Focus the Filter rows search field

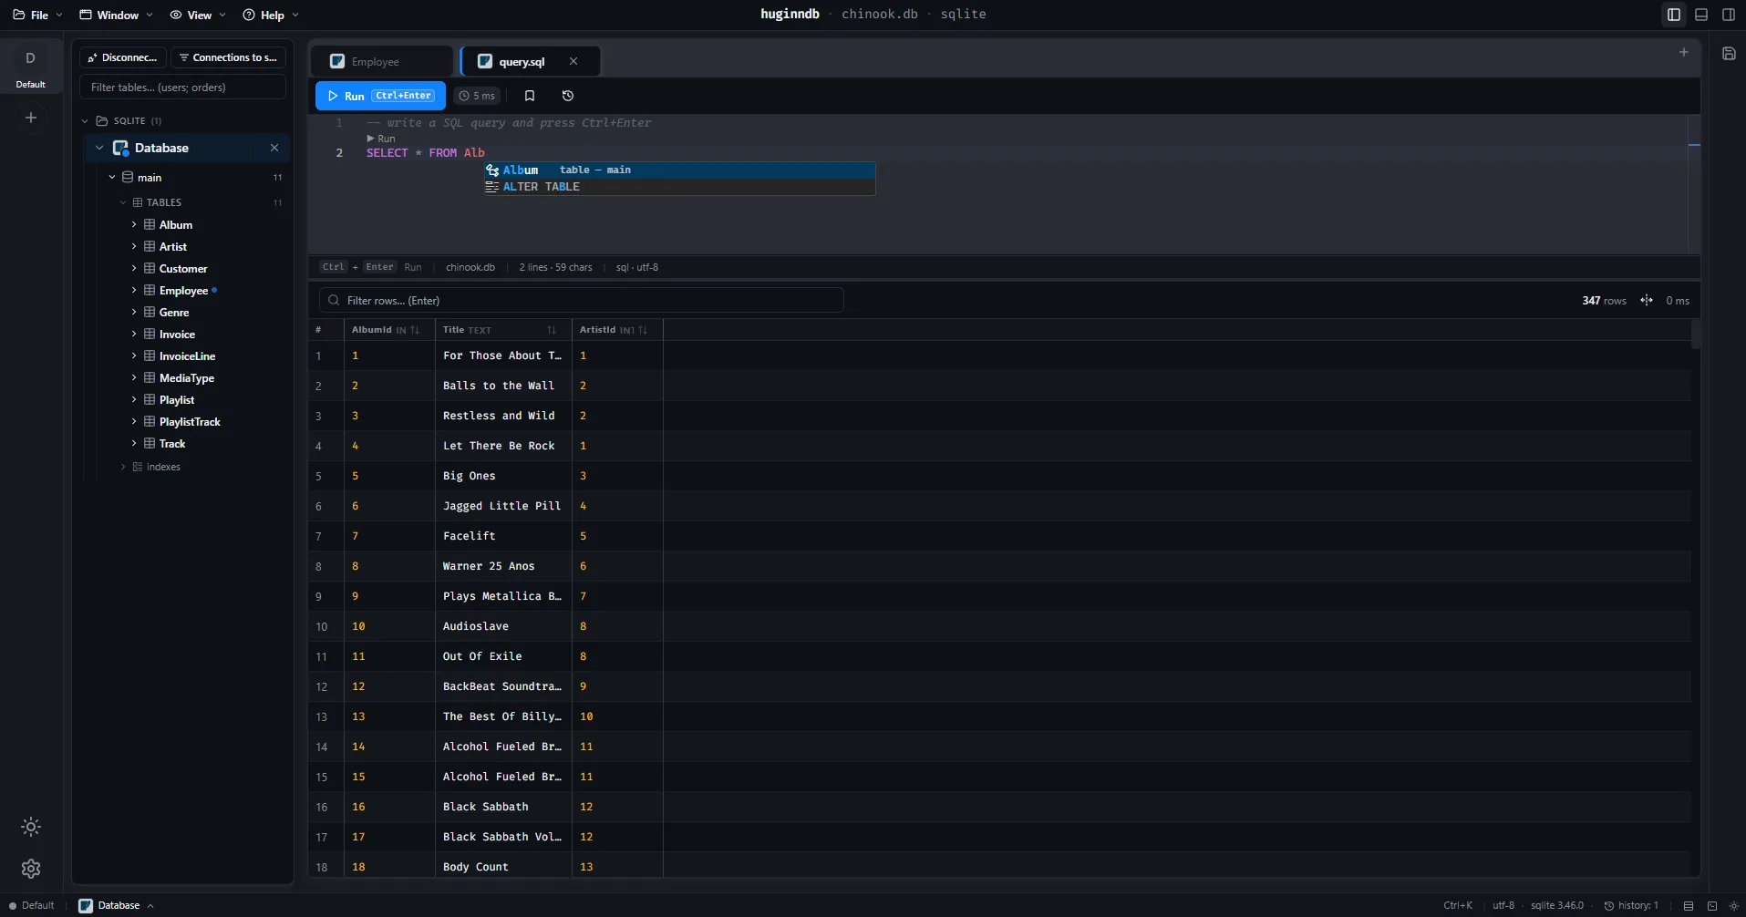[x=582, y=301]
